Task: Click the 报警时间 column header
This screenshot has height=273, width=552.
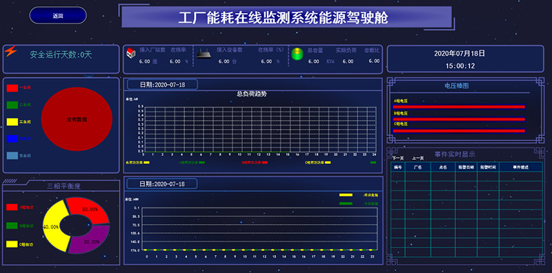Action: coord(488,168)
